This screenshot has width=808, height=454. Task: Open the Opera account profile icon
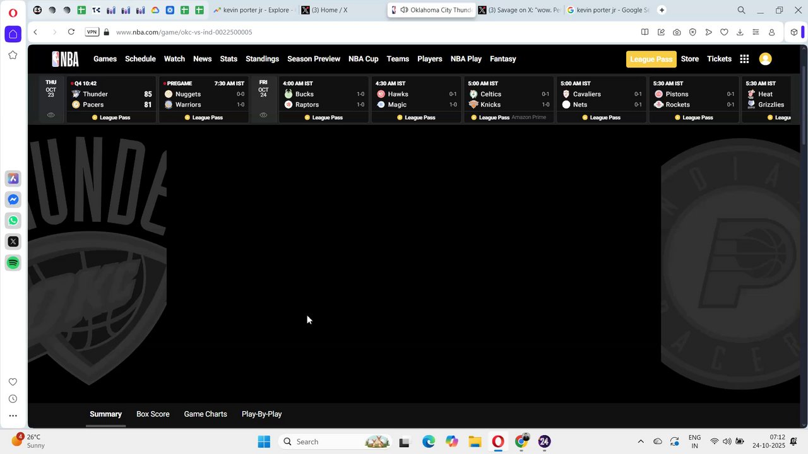tap(771, 32)
